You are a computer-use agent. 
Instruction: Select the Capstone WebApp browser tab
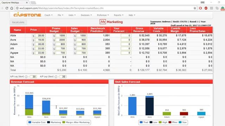pos(14,2)
